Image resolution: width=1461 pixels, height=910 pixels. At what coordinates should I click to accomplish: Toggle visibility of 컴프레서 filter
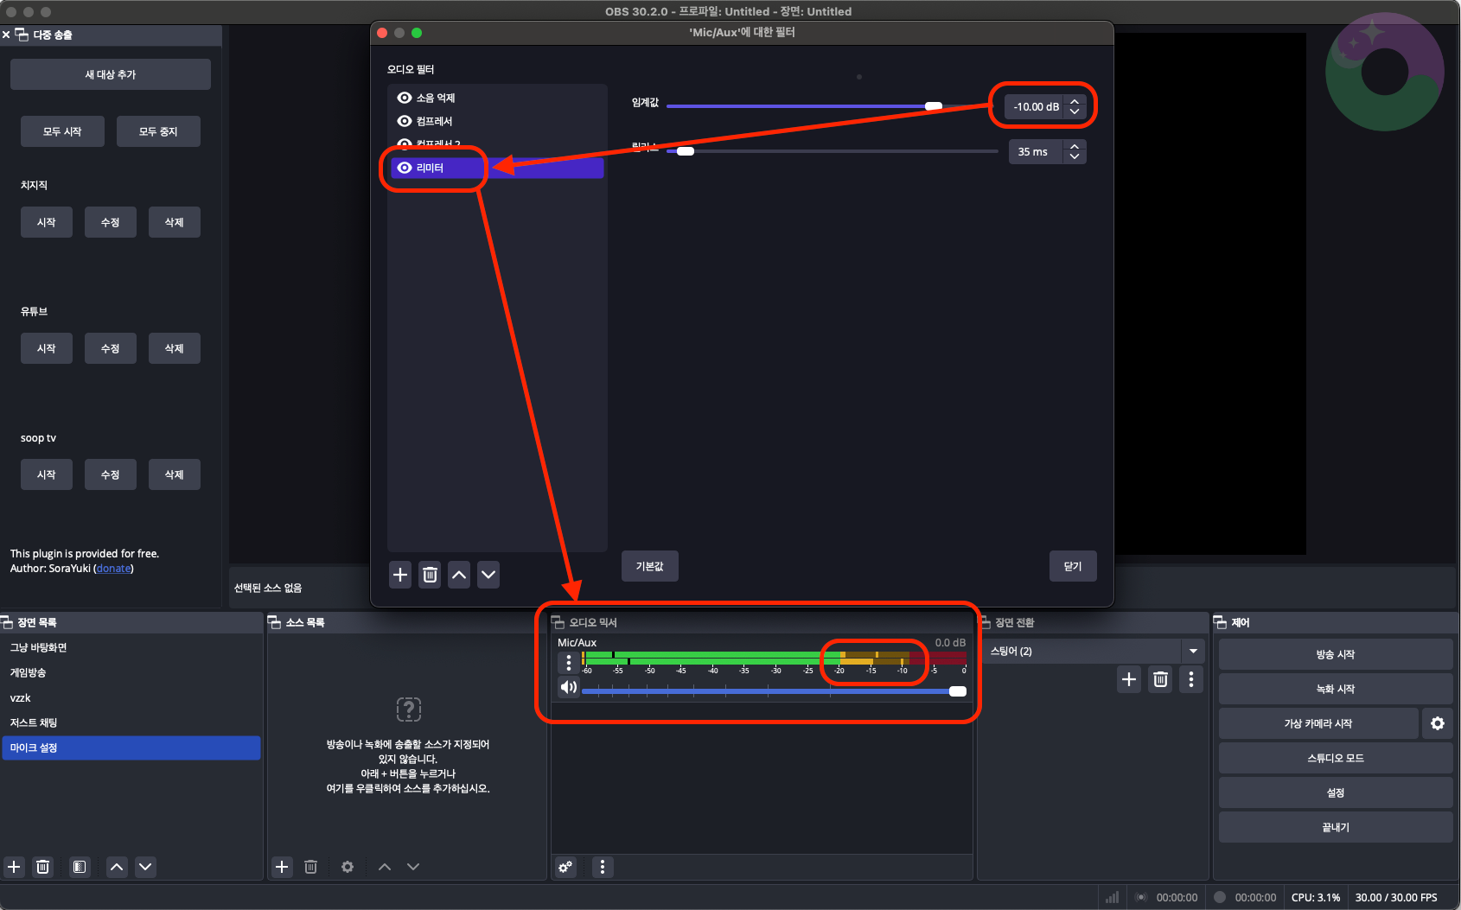[404, 121]
